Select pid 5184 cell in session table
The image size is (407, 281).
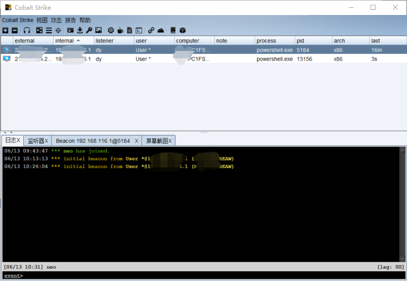coord(314,50)
